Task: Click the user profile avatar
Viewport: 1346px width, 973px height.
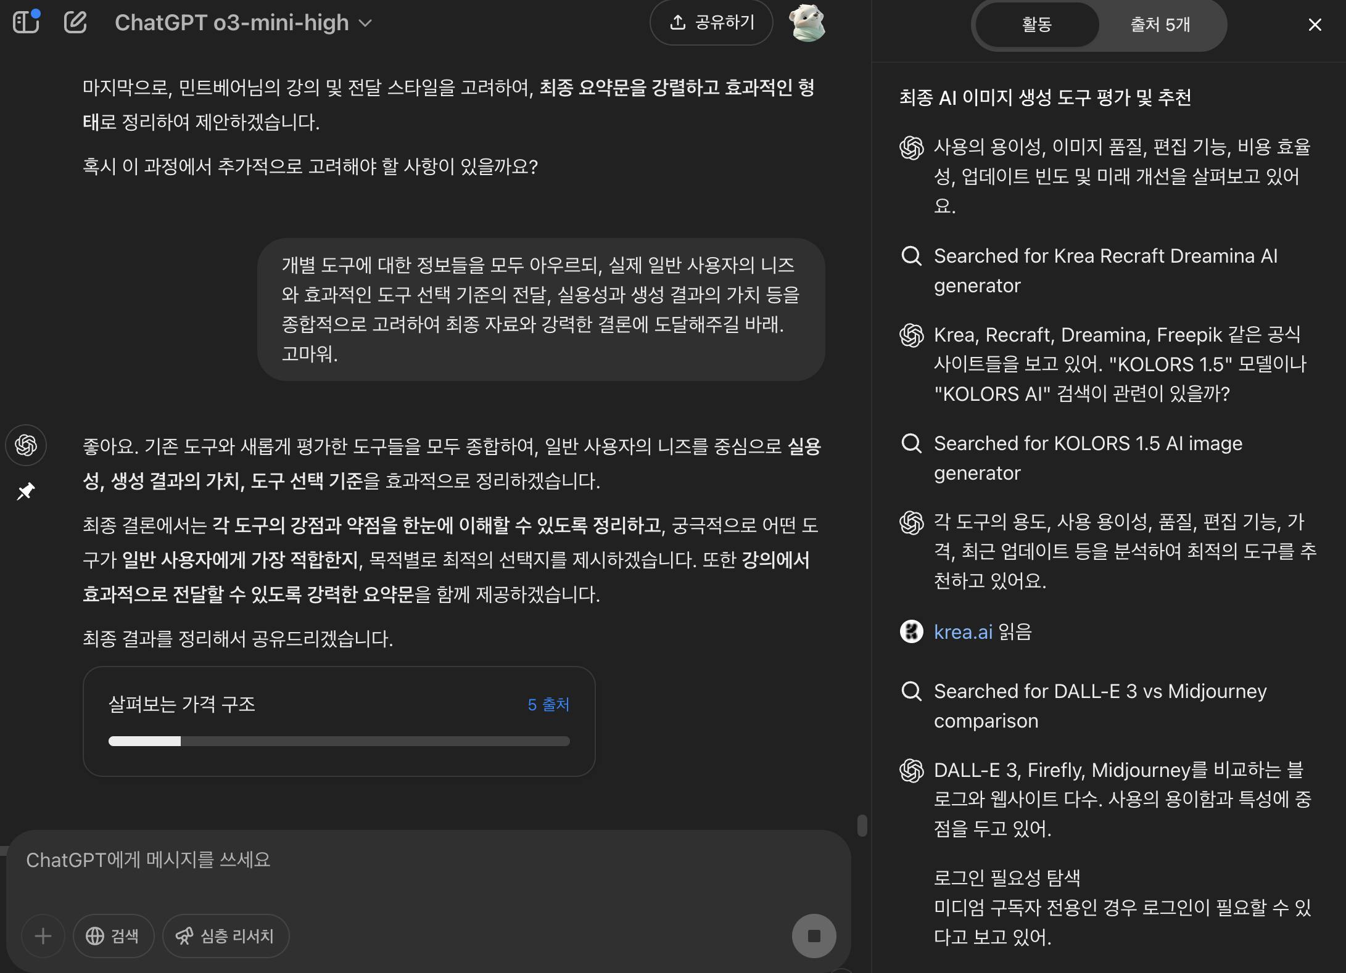Action: click(x=807, y=23)
